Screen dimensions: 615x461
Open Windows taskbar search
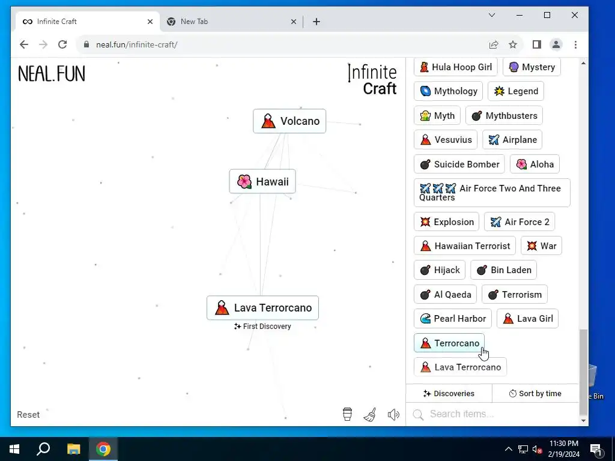[43, 449]
